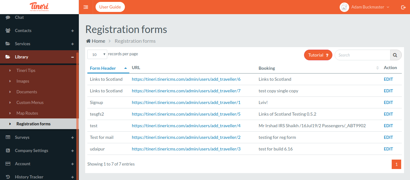Click the Services folder icon

point(8,44)
